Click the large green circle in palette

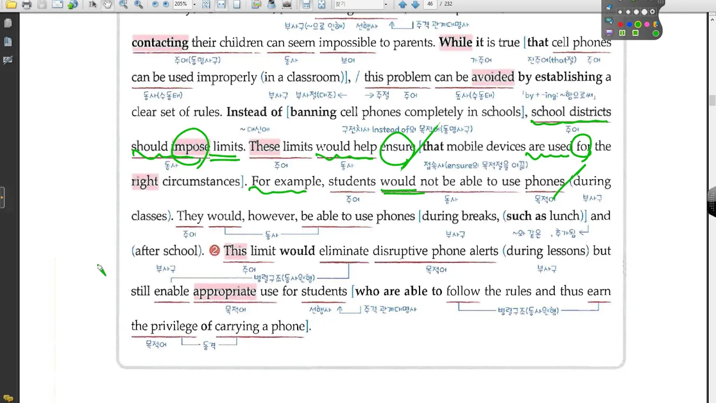tap(656, 33)
